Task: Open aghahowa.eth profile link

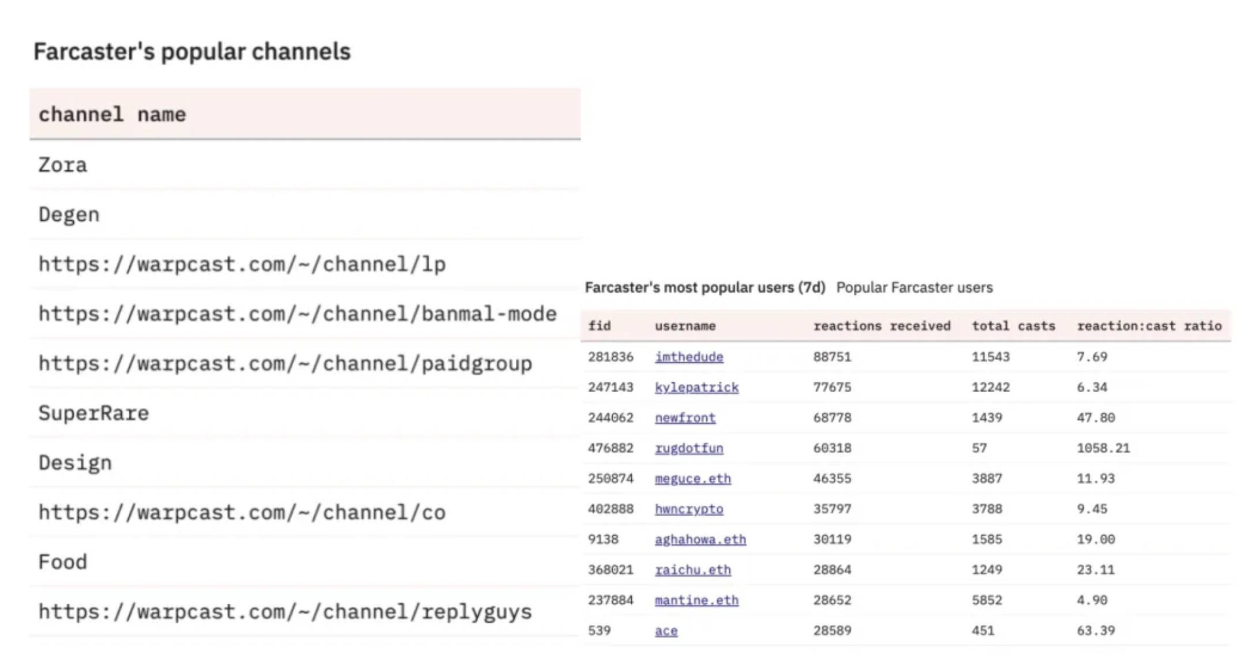Action: click(700, 540)
